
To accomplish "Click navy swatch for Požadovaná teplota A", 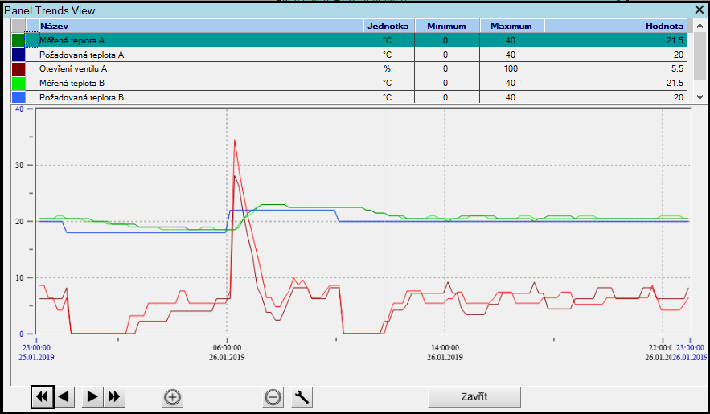I will [x=18, y=55].
